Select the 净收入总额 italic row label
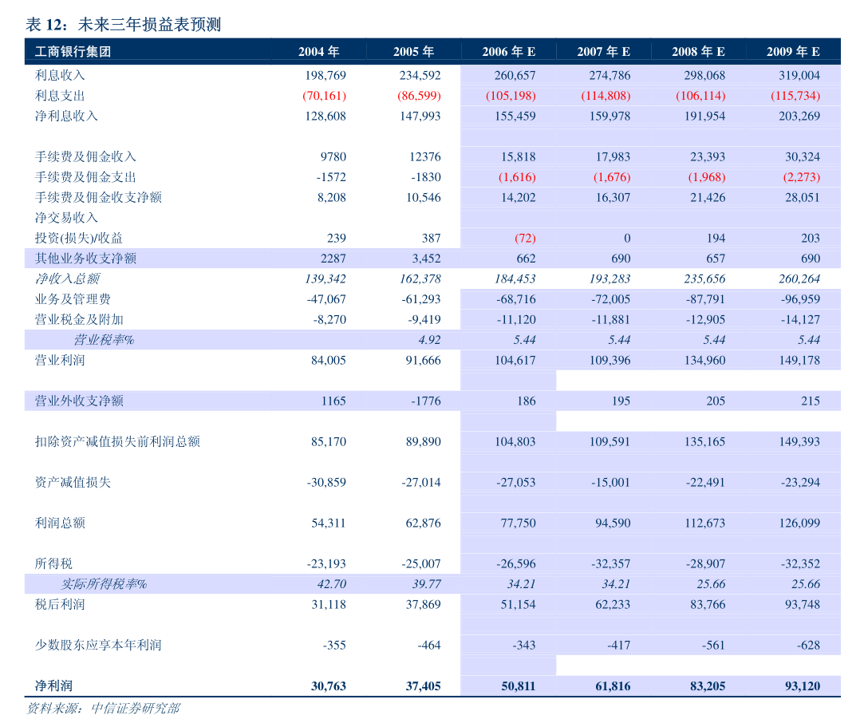The height and width of the screenshot is (727, 864). click(66, 279)
